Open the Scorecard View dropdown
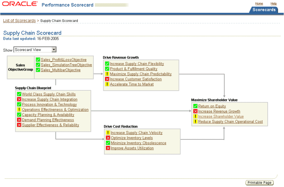This screenshot has height=187, width=284. click(x=35, y=50)
